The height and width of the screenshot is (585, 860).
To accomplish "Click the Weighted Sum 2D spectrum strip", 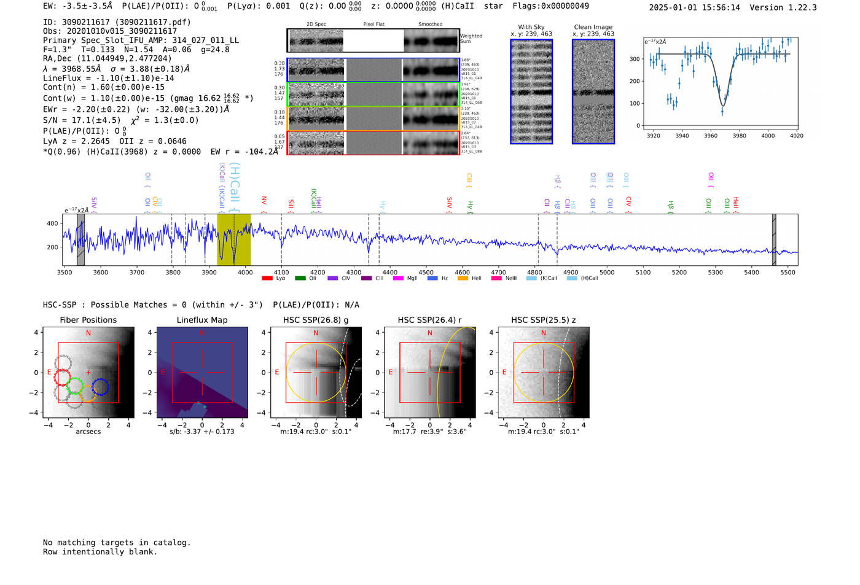I will [373, 41].
